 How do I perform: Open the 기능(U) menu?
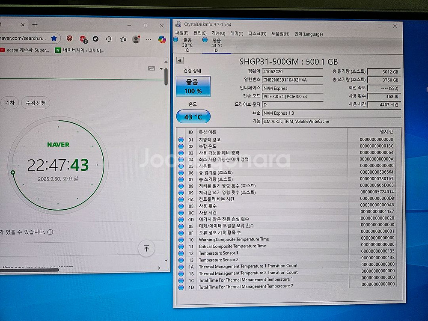click(218, 34)
